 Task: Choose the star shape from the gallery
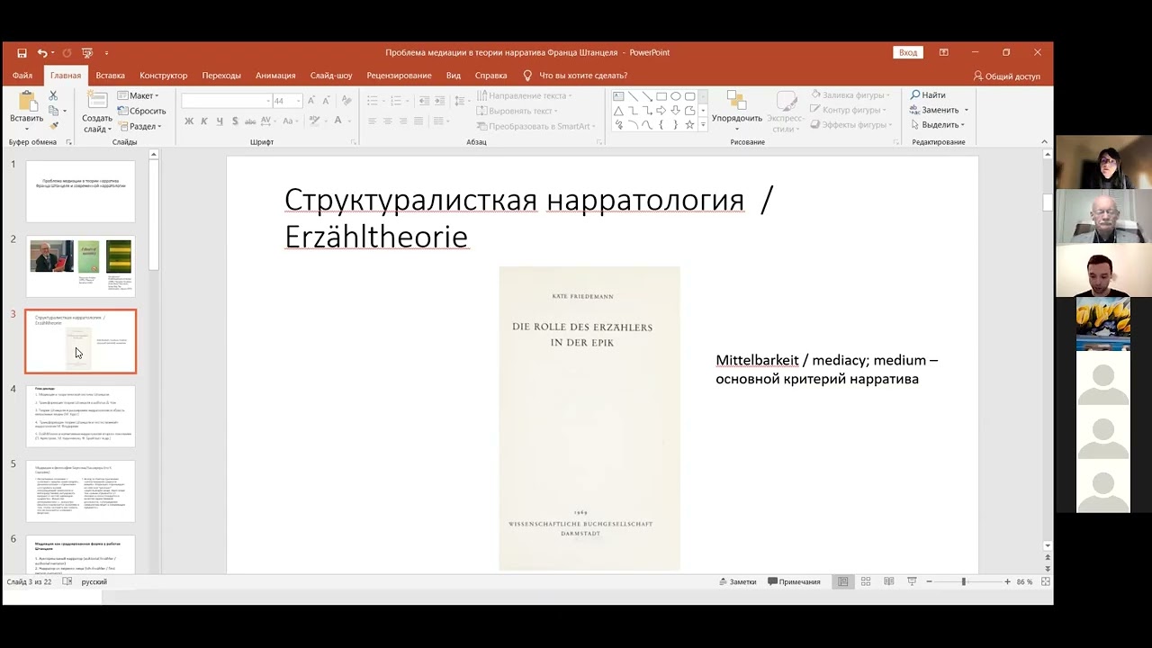pos(690,125)
